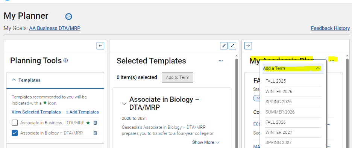
Task: Click Show More on the Biology template
Action: pos(206,142)
